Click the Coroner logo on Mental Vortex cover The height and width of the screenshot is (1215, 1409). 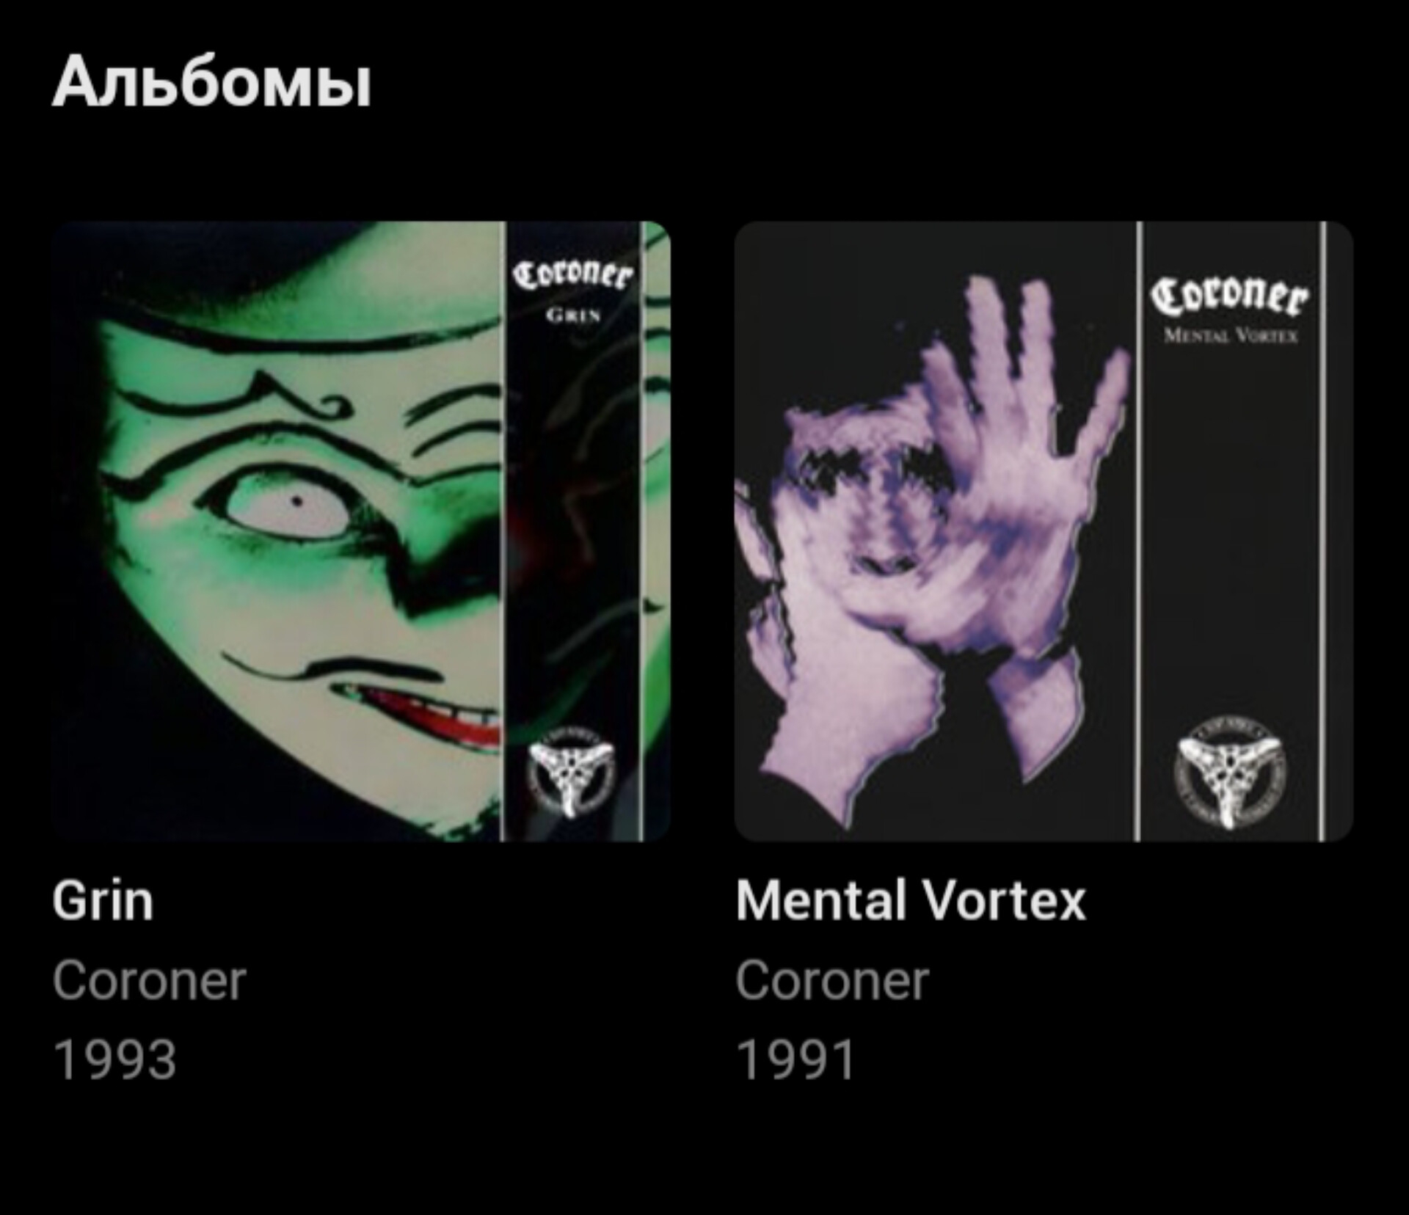point(1230,297)
